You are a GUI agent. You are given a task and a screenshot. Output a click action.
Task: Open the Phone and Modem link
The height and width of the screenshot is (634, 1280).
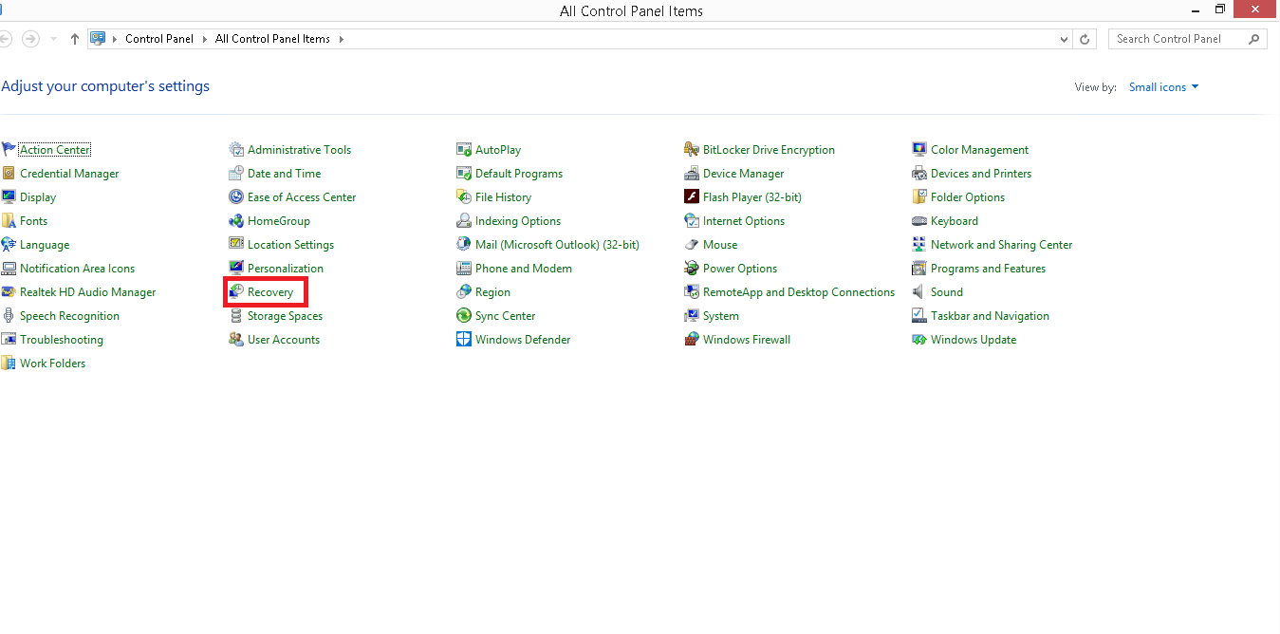524,269
